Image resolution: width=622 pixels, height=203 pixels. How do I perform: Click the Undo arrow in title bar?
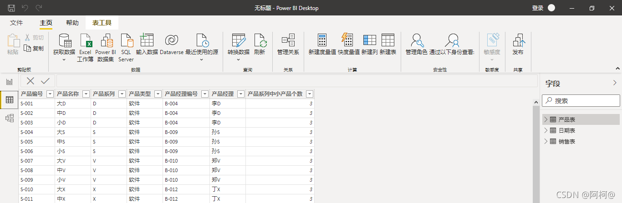[25, 8]
